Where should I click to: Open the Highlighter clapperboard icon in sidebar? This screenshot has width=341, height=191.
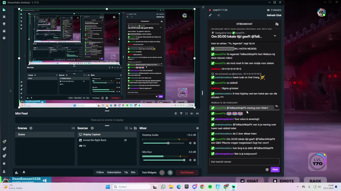4,31
